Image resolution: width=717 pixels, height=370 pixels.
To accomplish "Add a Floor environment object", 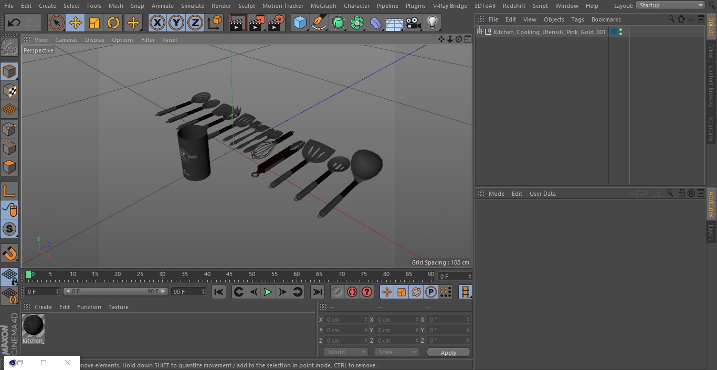I will click(x=395, y=23).
